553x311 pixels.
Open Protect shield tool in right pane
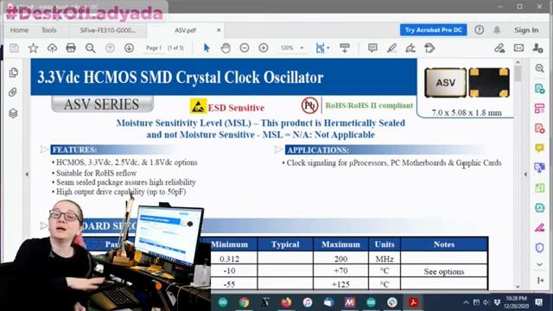pos(539,248)
